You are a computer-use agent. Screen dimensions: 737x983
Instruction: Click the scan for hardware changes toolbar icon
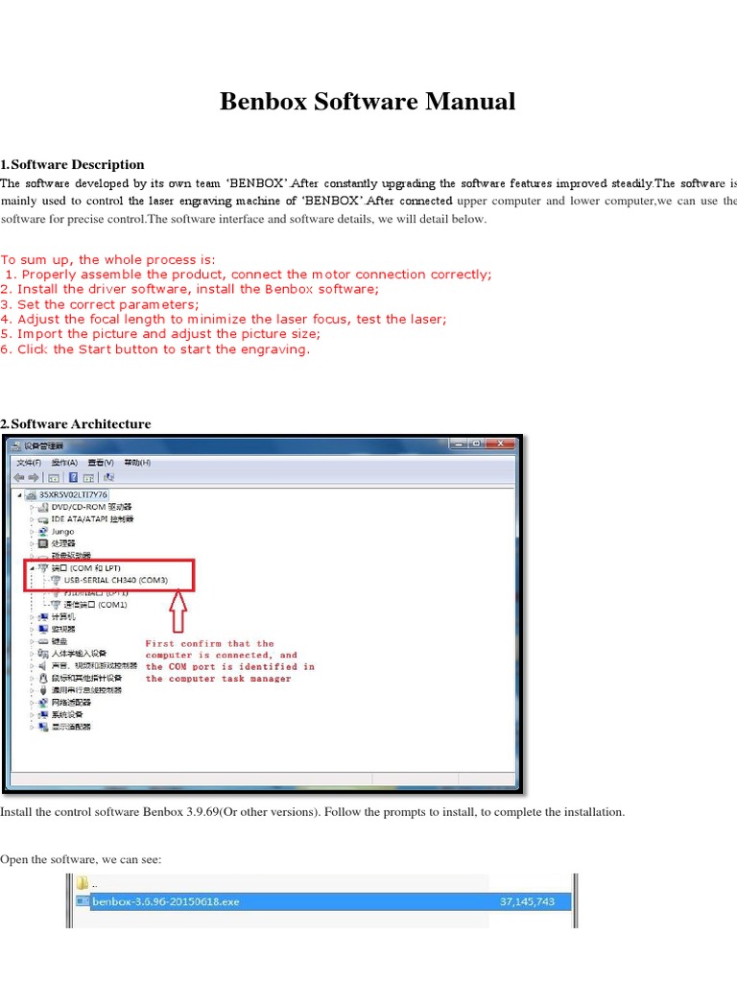click(x=109, y=478)
